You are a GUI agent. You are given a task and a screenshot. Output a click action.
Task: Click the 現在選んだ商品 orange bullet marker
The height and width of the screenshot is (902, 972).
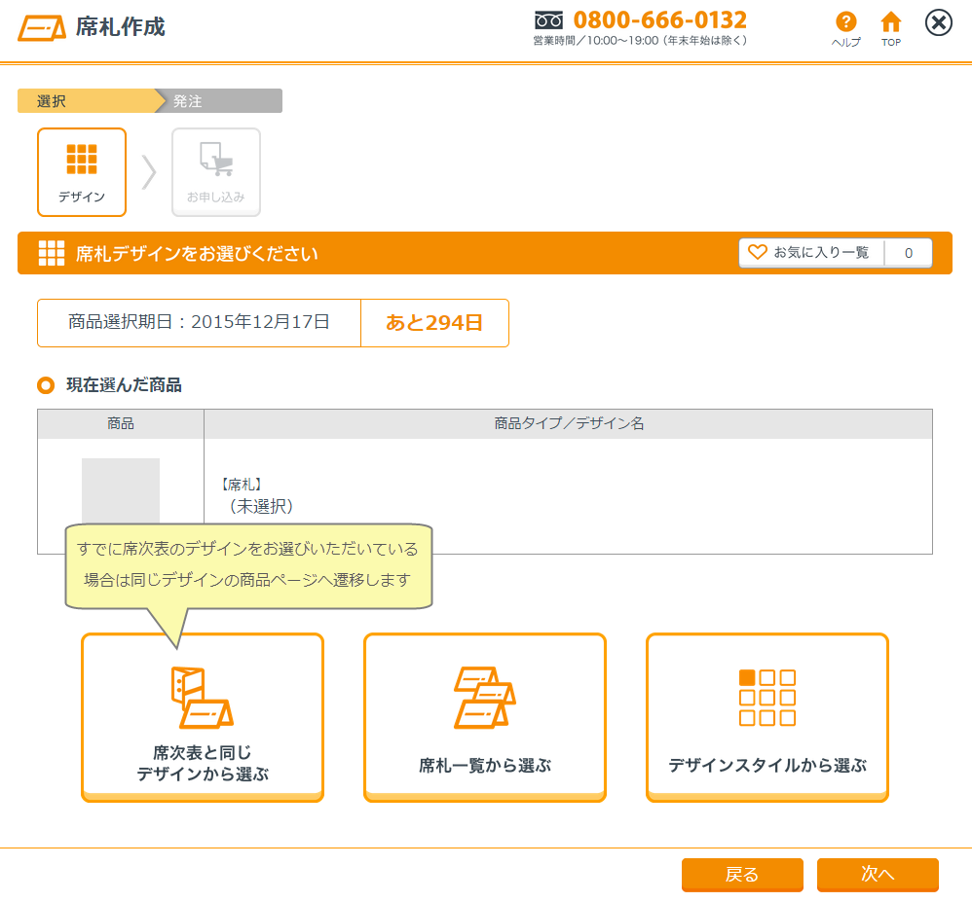[x=46, y=385]
